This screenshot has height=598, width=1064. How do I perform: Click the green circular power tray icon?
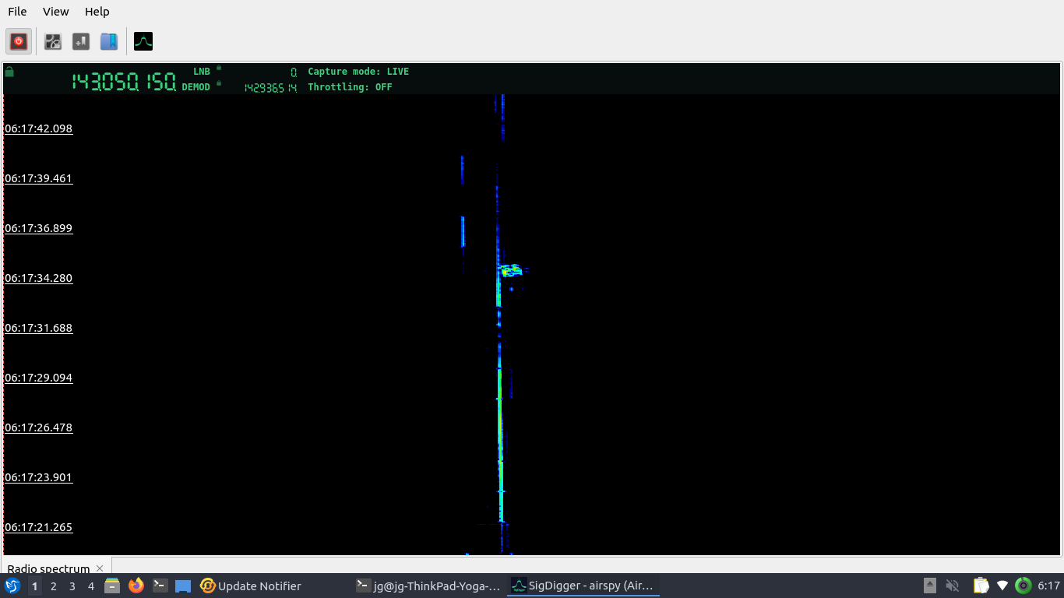1023,586
